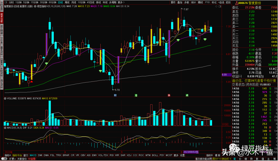Expand the 扩展 panel at the bottom left
Image resolution: width=278 pixels, height=161 pixels.
pos(12,159)
